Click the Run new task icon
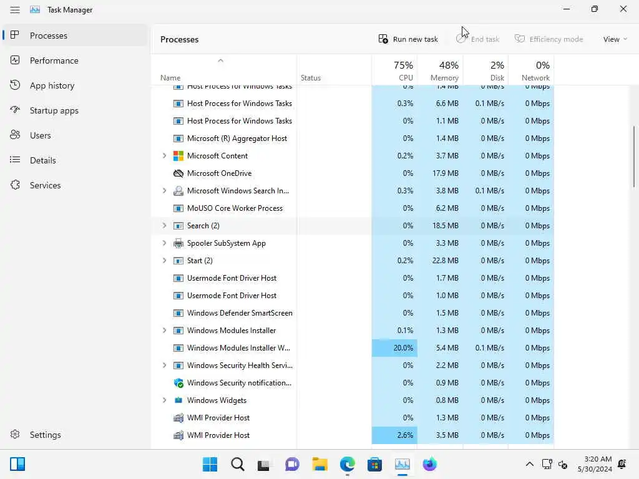639x479 pixels. [x=383, y=39]
